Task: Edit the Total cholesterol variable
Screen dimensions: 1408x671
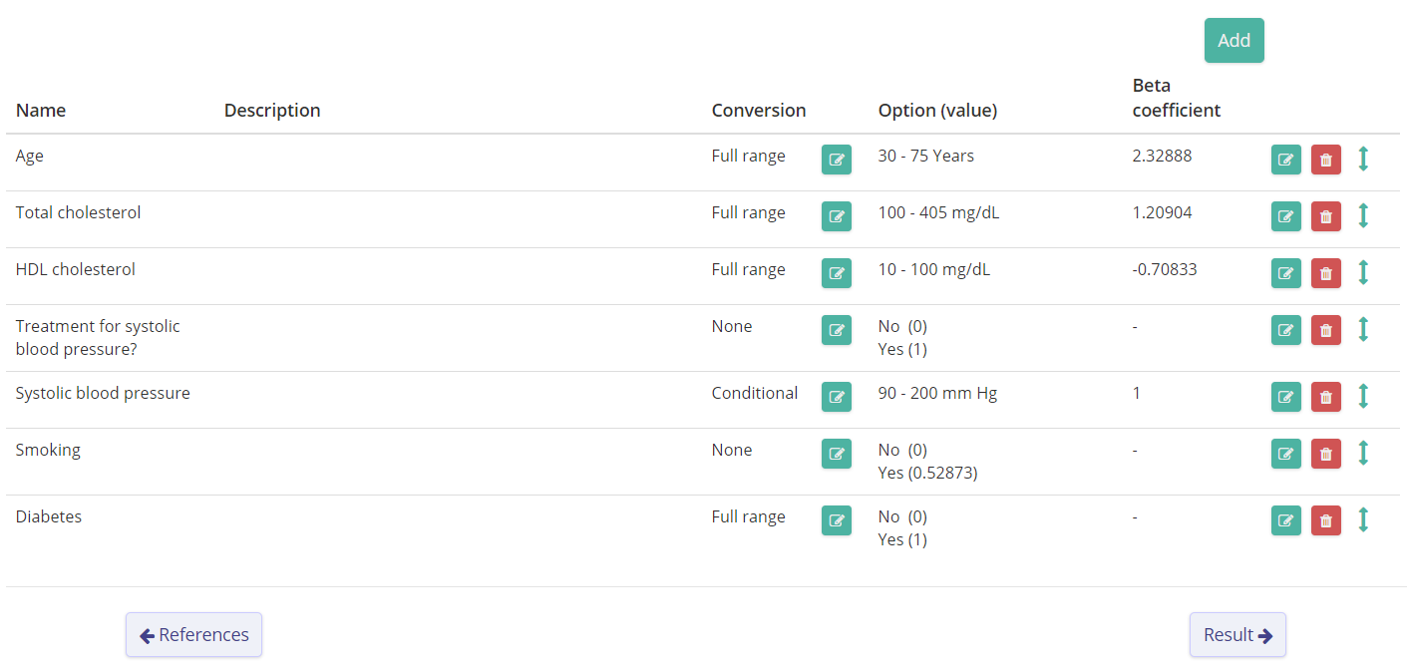Action: (1286, 216)
